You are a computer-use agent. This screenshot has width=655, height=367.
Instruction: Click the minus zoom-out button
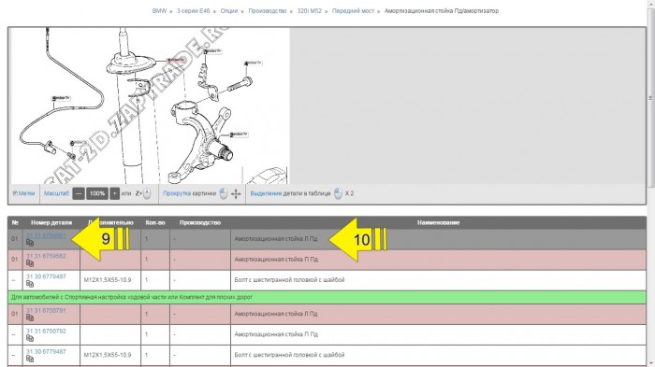click(x=78, y=193)
